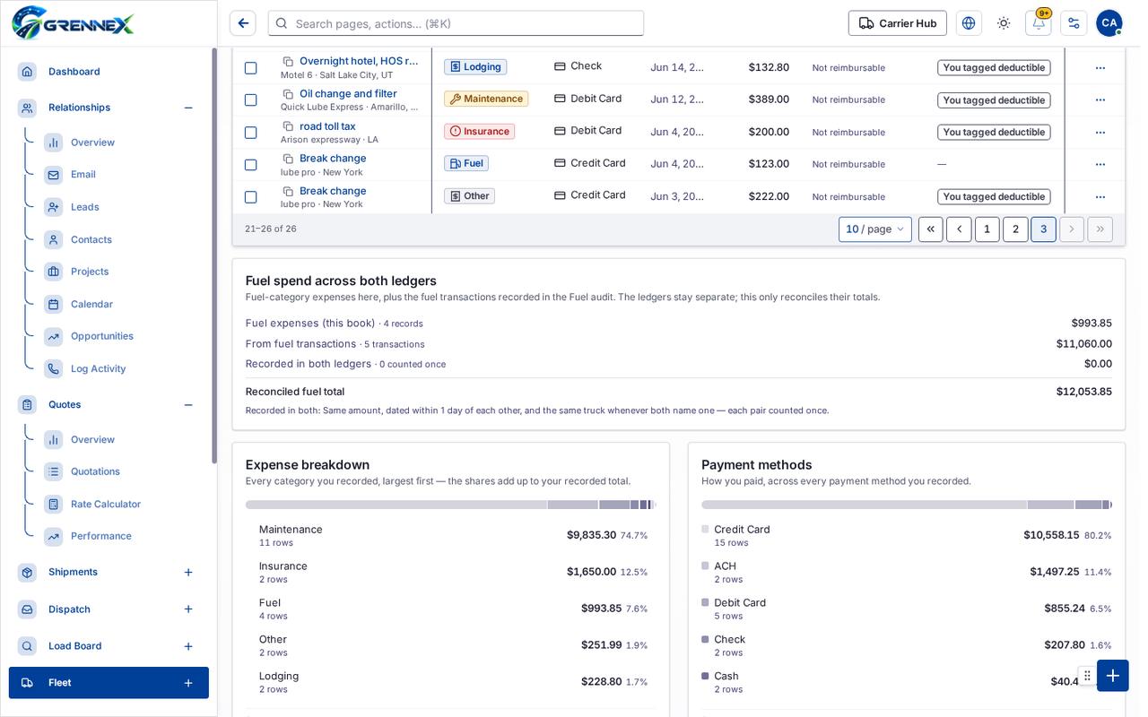Image resolution: width=1148 pixels, height=717 pixels.
Task: Collapse the Relationships section
Action: pos(188,108)
